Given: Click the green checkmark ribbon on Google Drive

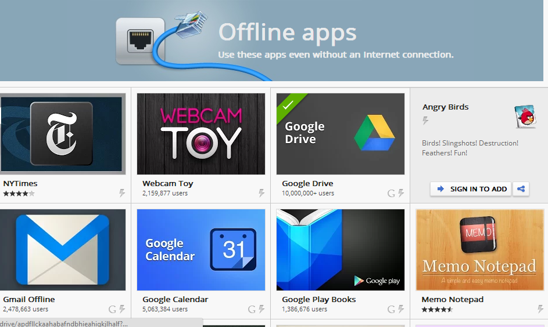Looking at the screenshot, I should tap(290, 106).
